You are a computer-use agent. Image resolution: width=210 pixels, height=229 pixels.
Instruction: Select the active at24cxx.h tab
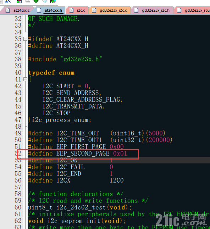point(53,10)
